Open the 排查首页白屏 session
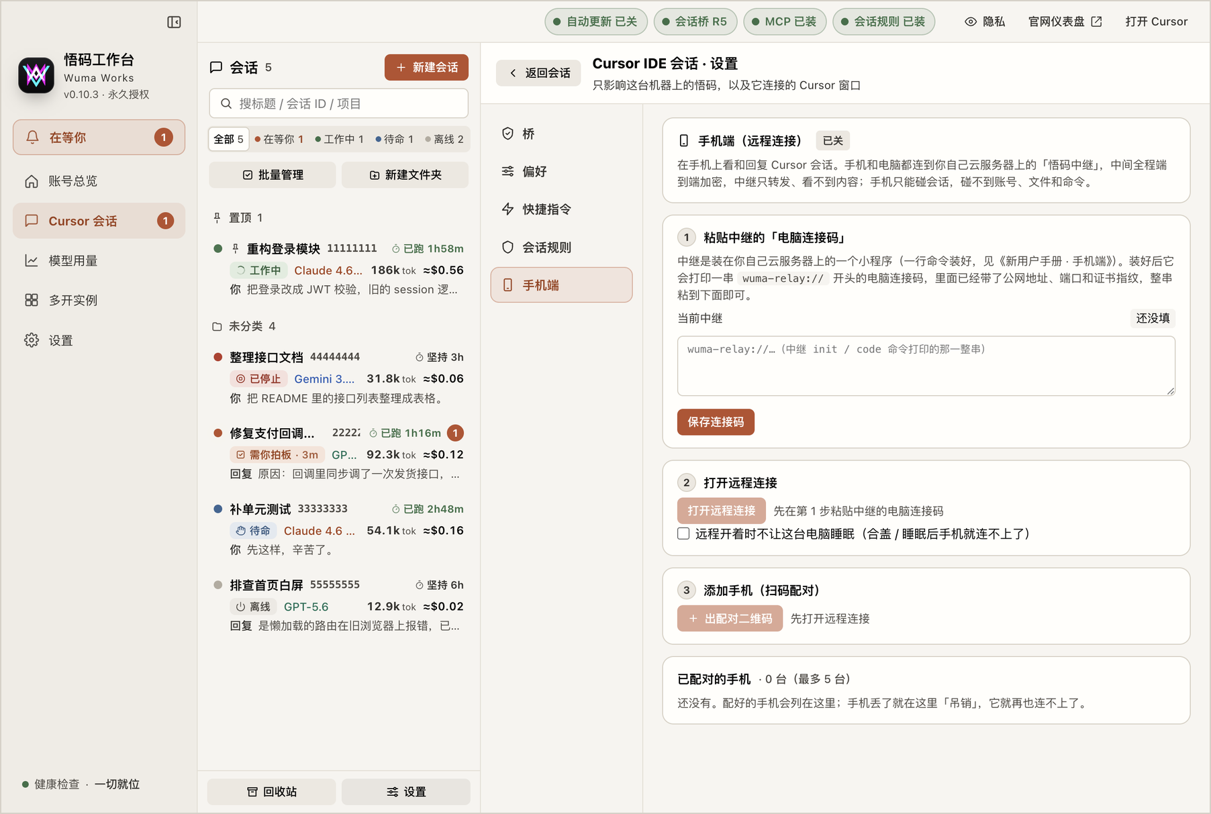Screen dimensions: 1211x814 tap(338, 605)
